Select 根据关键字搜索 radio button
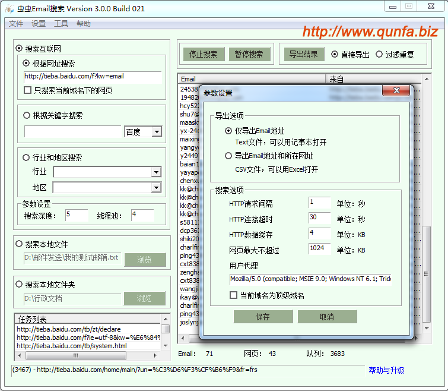Image resolution: width=448 pixels, height=391 pixels. click(27, 115)
